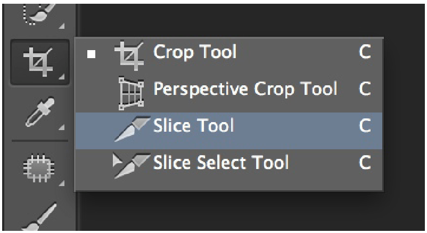The image size is (427, 233).
Task: Click the Crop Tool icon in the flyout
Action: pyautogui.click(x=130, y=54)
